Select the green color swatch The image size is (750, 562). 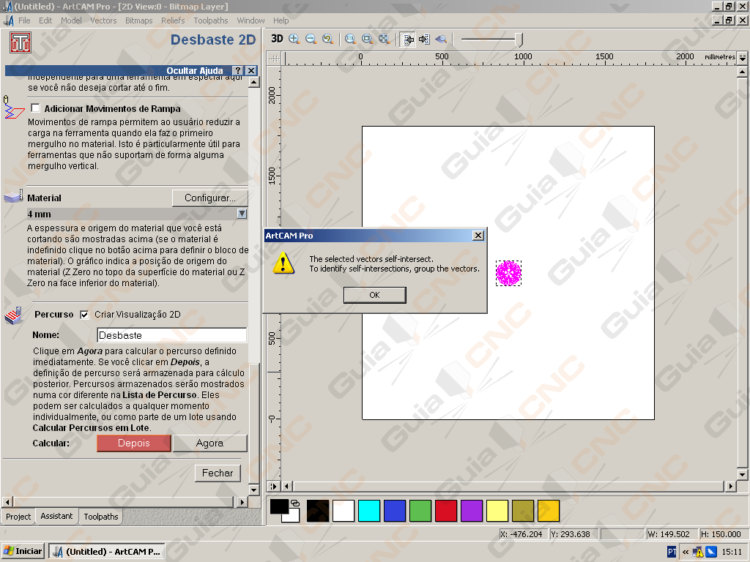(x=420, y=510)
